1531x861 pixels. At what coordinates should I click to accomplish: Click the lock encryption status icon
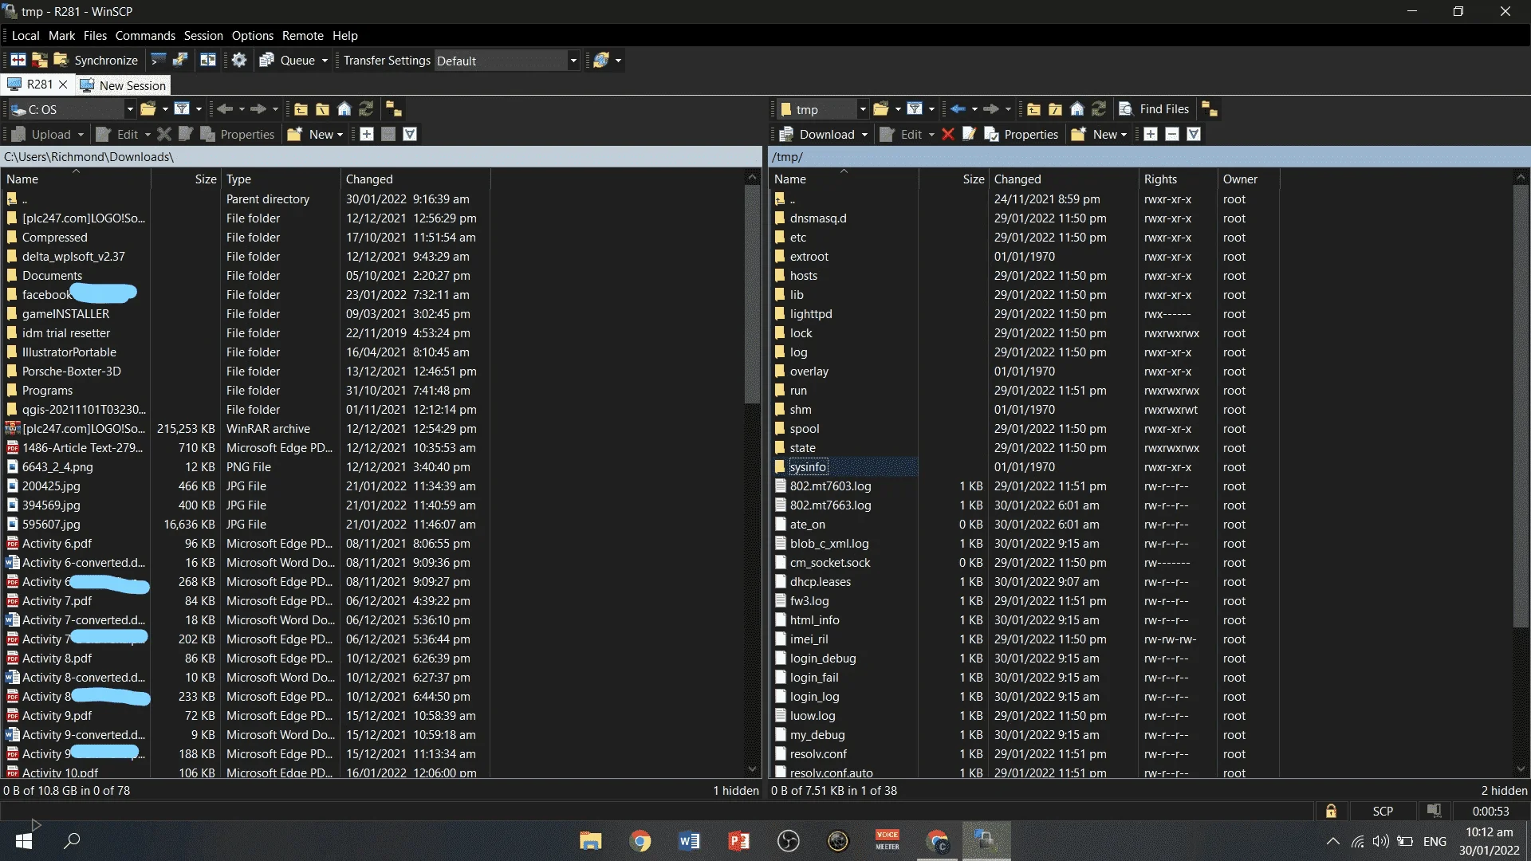(1331, 811)
